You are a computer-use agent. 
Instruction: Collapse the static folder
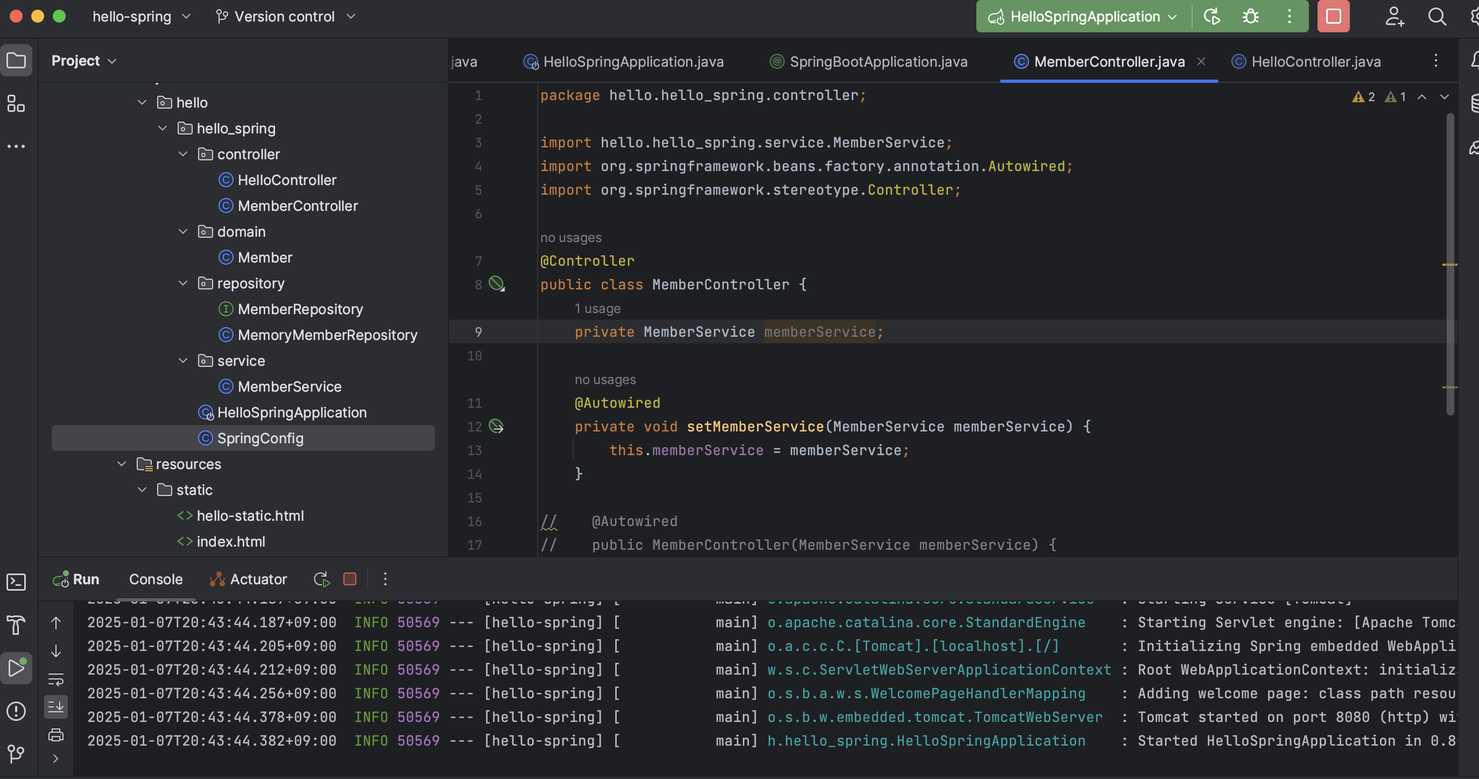point(142,490)
